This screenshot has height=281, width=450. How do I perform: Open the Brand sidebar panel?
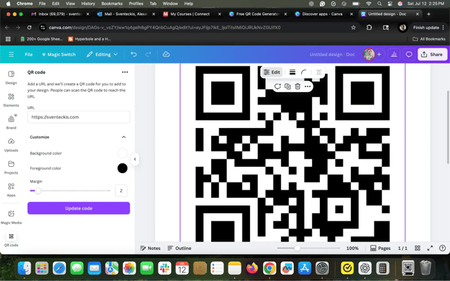tap(11, 122)
